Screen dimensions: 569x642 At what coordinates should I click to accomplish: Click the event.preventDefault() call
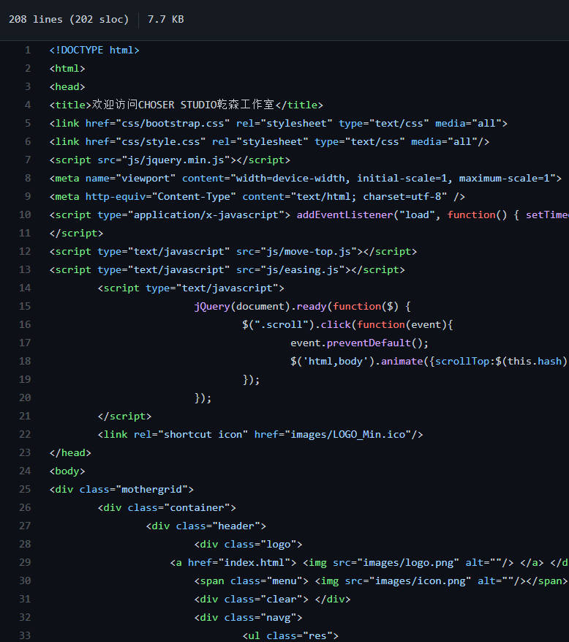359,343
